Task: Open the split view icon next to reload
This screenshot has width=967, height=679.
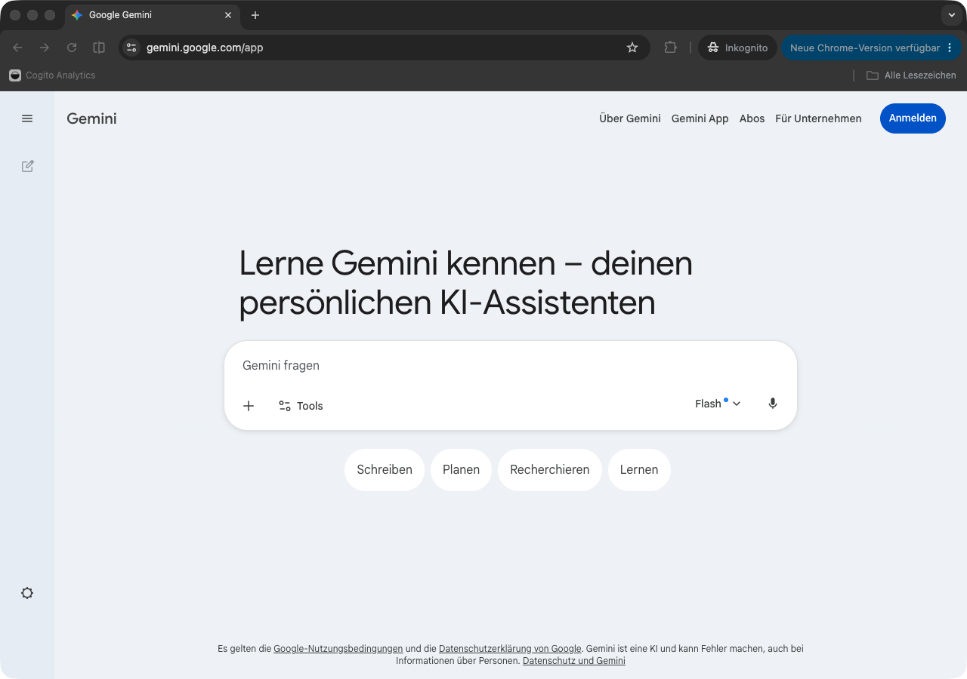Action: click(x=99, y=48)
